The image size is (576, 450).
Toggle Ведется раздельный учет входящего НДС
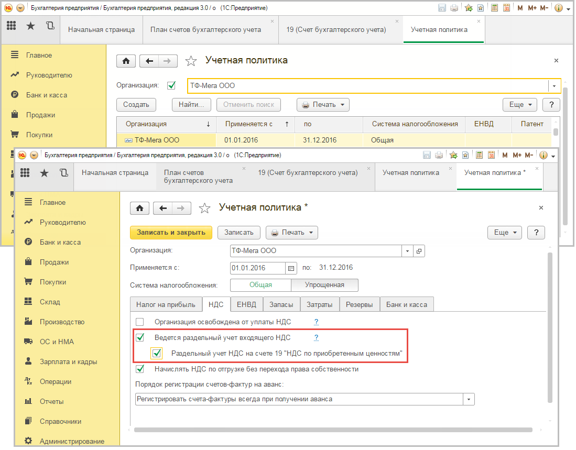[x=140, y=337]
